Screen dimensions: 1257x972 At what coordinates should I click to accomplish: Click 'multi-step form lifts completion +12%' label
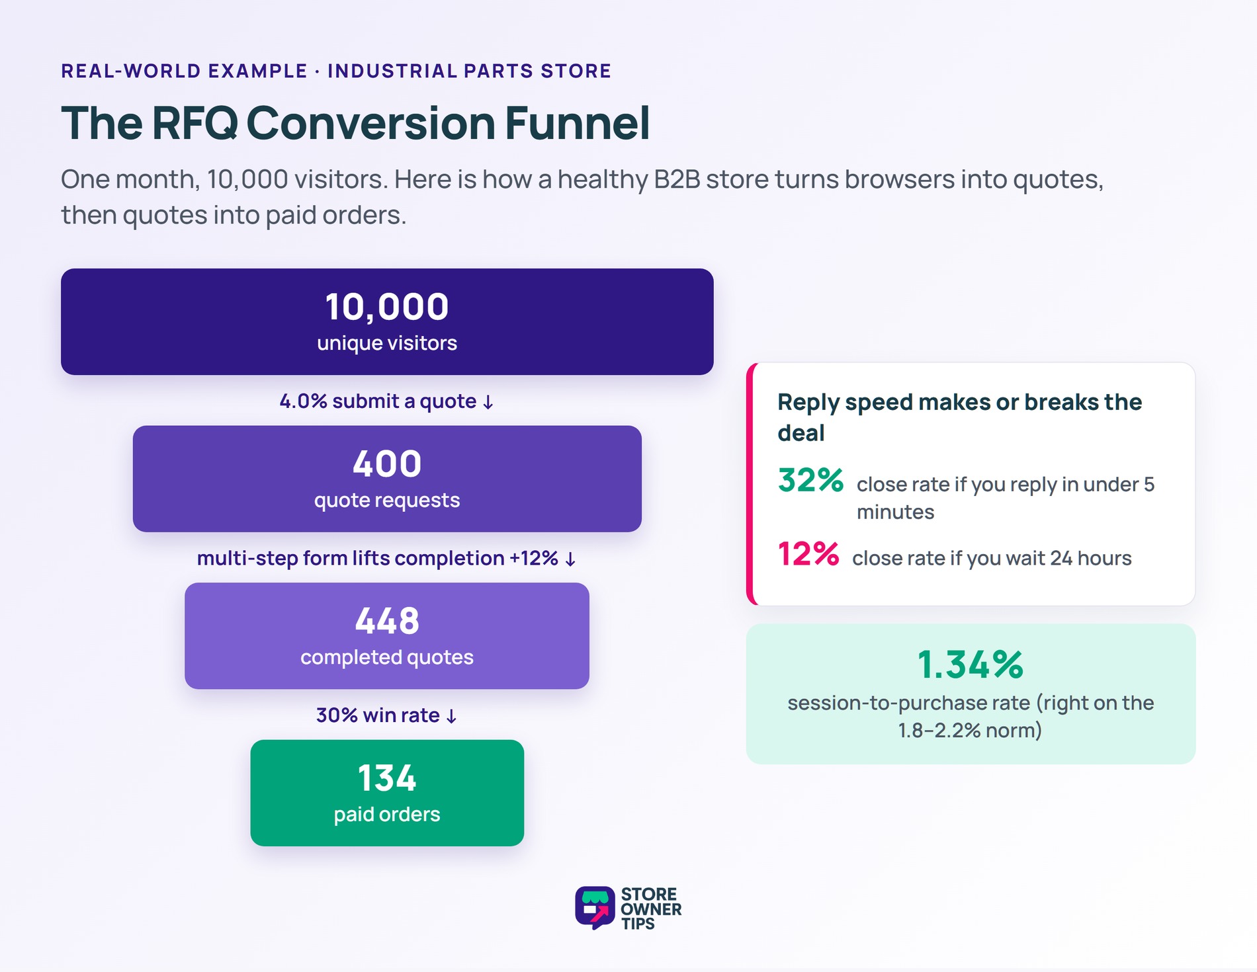(386, 559)
